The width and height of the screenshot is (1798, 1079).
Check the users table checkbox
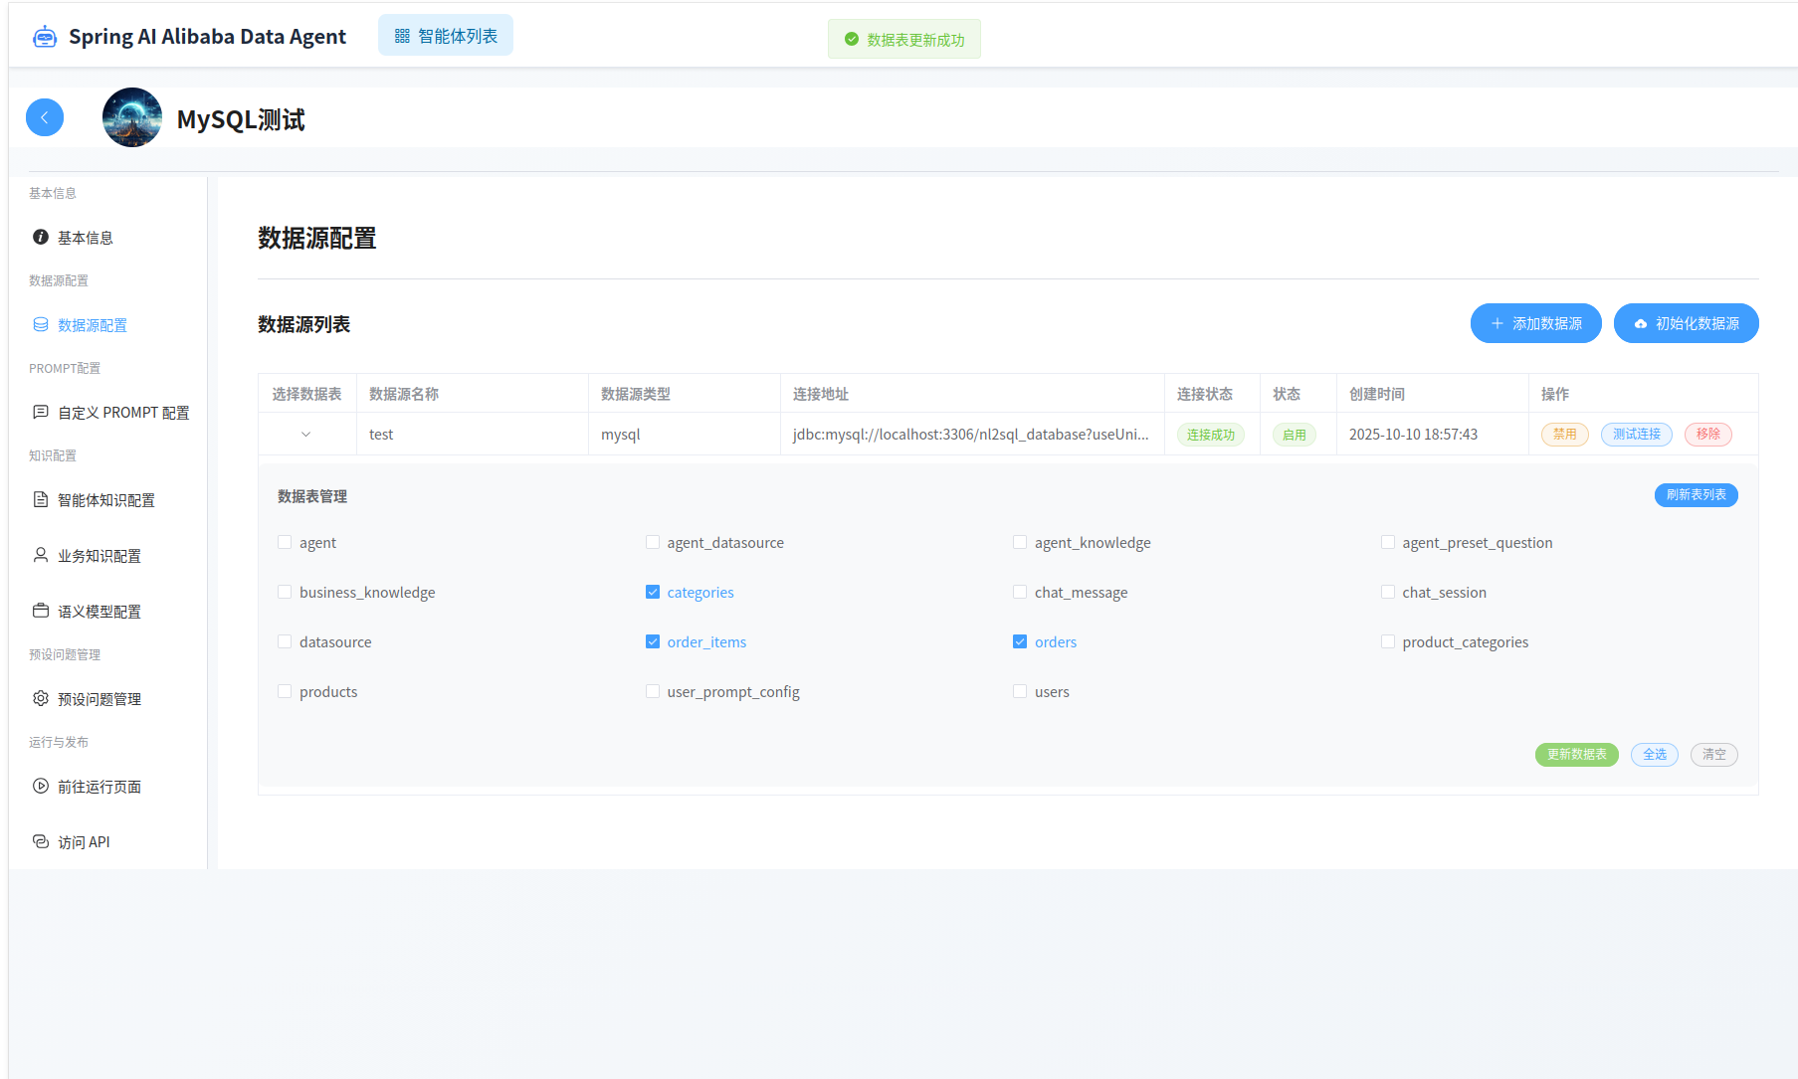[1020, 691]
